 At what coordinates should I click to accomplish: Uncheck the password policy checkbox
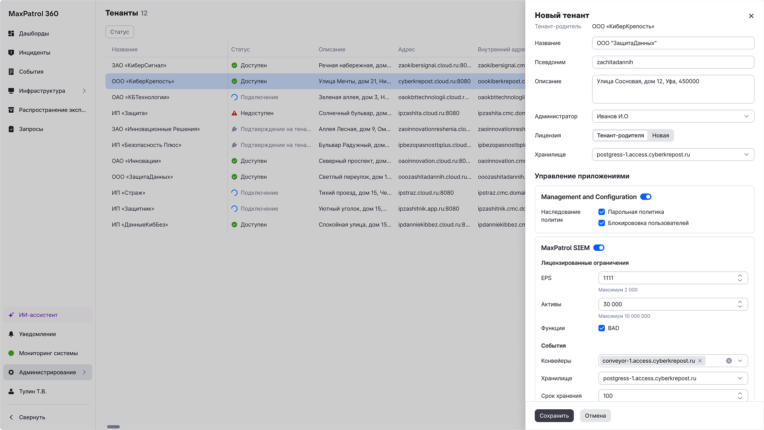(602, 212)
